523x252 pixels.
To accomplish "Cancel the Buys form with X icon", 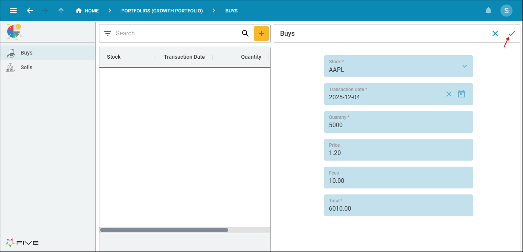I will (x=495, y=33).
